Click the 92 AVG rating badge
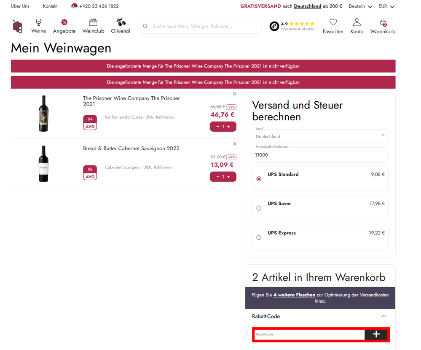The width and height of the screenshot is (421, 350). coord(90,173)
